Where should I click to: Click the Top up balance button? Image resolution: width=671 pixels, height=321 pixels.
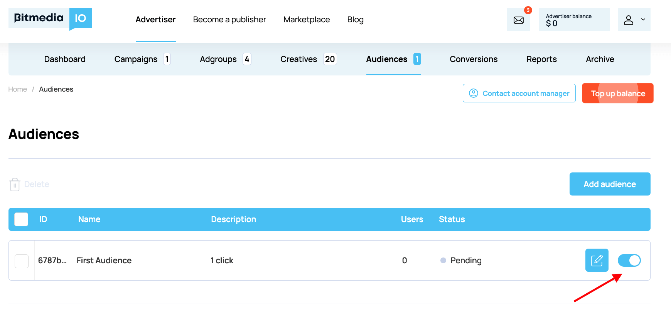click(618, 93)
